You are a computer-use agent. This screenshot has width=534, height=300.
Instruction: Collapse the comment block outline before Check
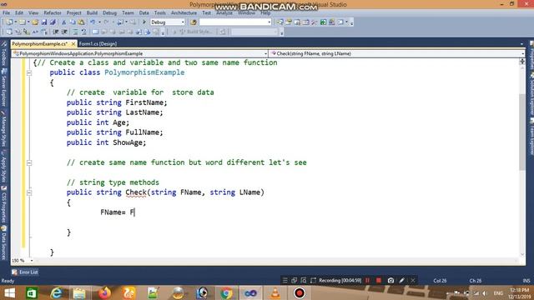click(29, 163)
